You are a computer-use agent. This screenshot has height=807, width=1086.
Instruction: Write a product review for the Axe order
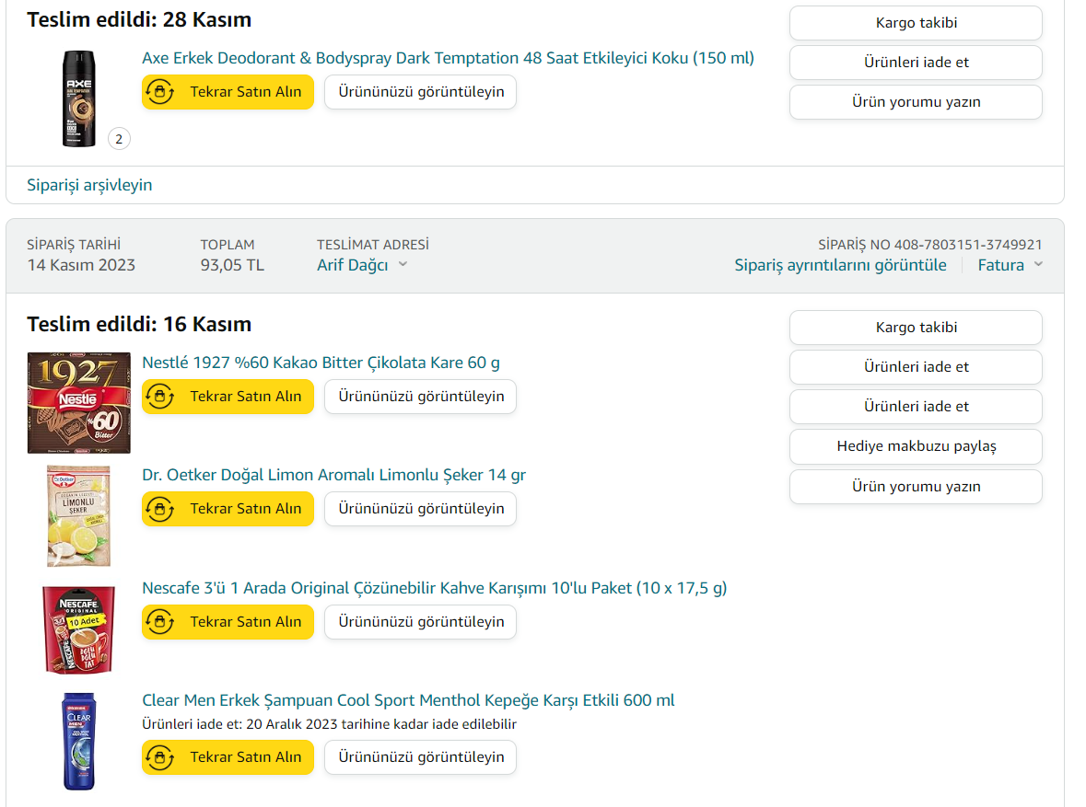(x=916, y=102)
